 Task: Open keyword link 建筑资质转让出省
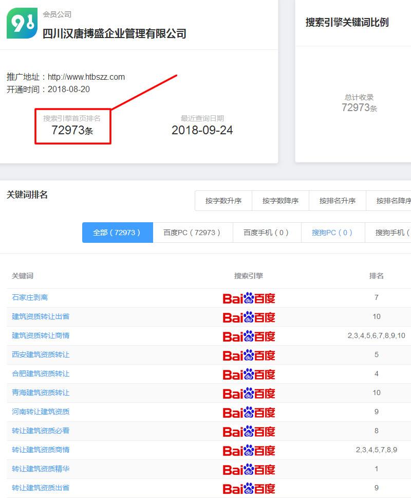coord(41,316)
